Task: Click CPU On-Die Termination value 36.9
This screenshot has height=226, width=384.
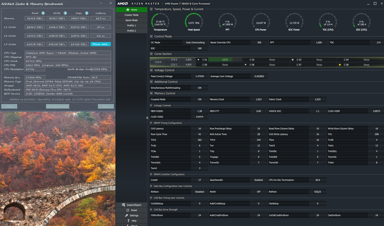Action: coord(317,180)
